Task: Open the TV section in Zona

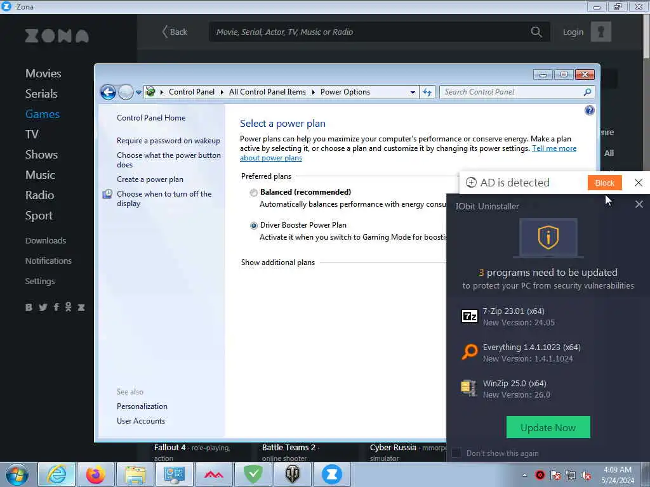Action: (x=32, y=134)
